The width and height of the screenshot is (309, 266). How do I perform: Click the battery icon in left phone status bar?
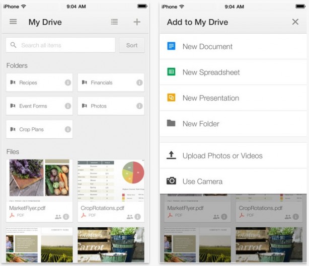(x=142, y=7)
